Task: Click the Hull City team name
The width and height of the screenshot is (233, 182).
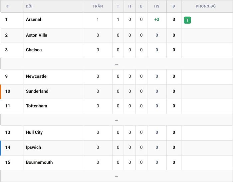Action: [34, 132]
